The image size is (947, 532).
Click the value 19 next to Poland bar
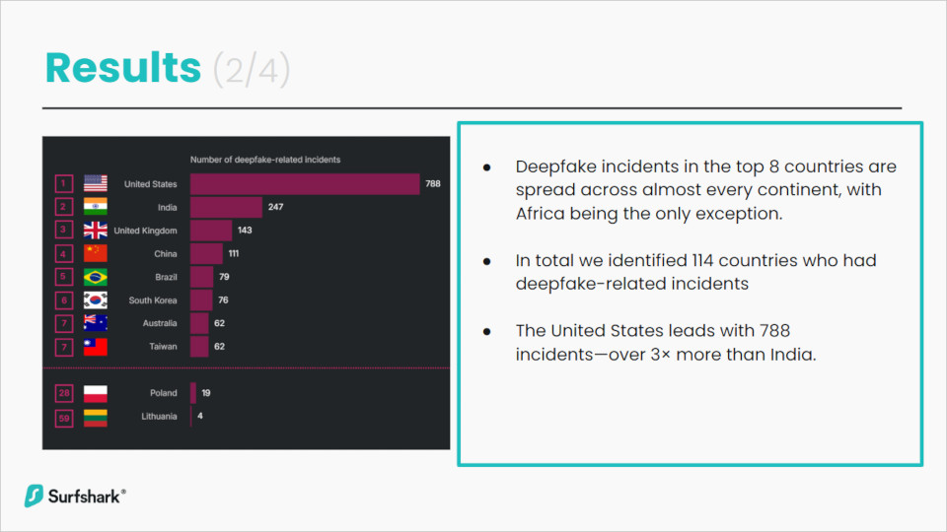point(206,393)
